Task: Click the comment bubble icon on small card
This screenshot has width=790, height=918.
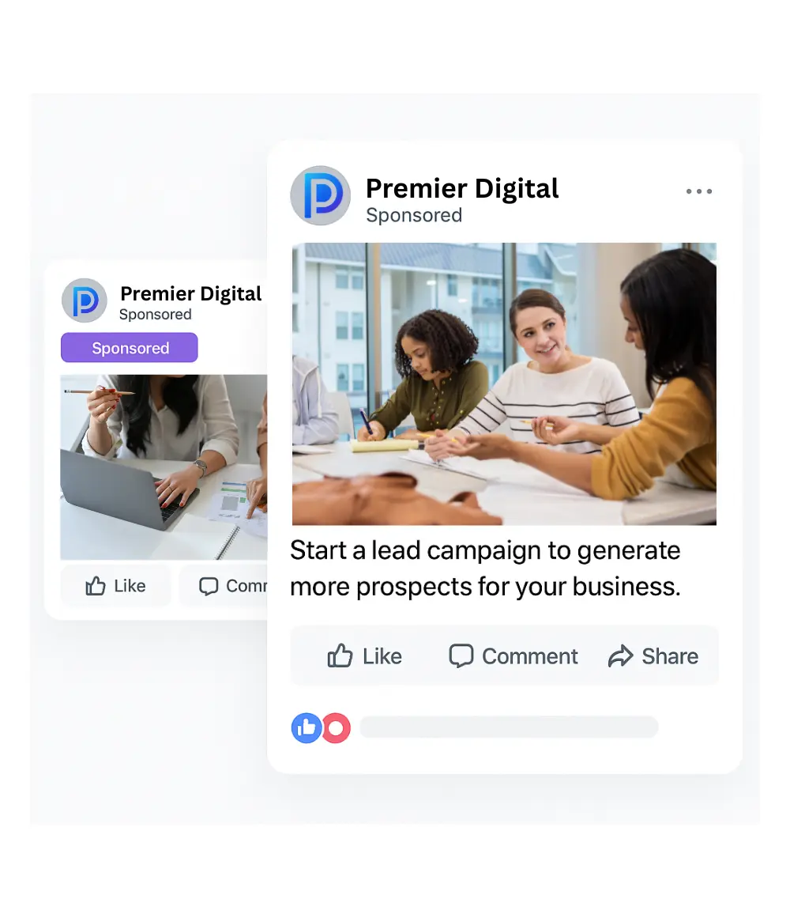Action: pos(209,586)
